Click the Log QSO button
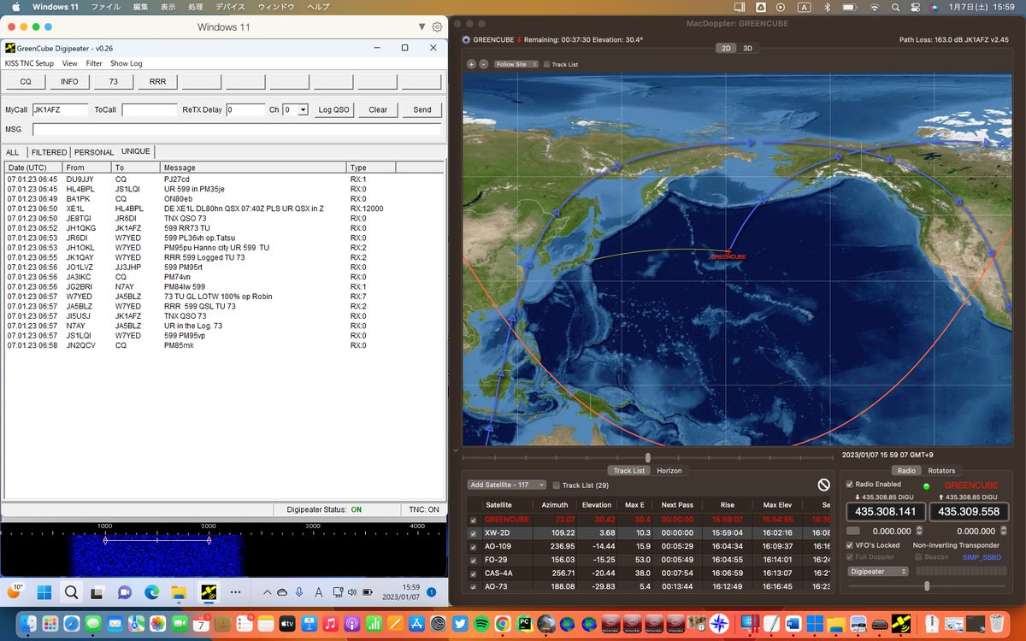Screen dimensions: 1026x641 (334, 109)
